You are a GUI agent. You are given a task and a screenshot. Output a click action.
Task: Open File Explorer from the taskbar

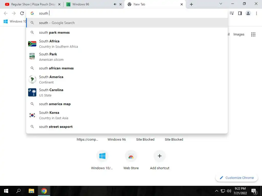31,191
